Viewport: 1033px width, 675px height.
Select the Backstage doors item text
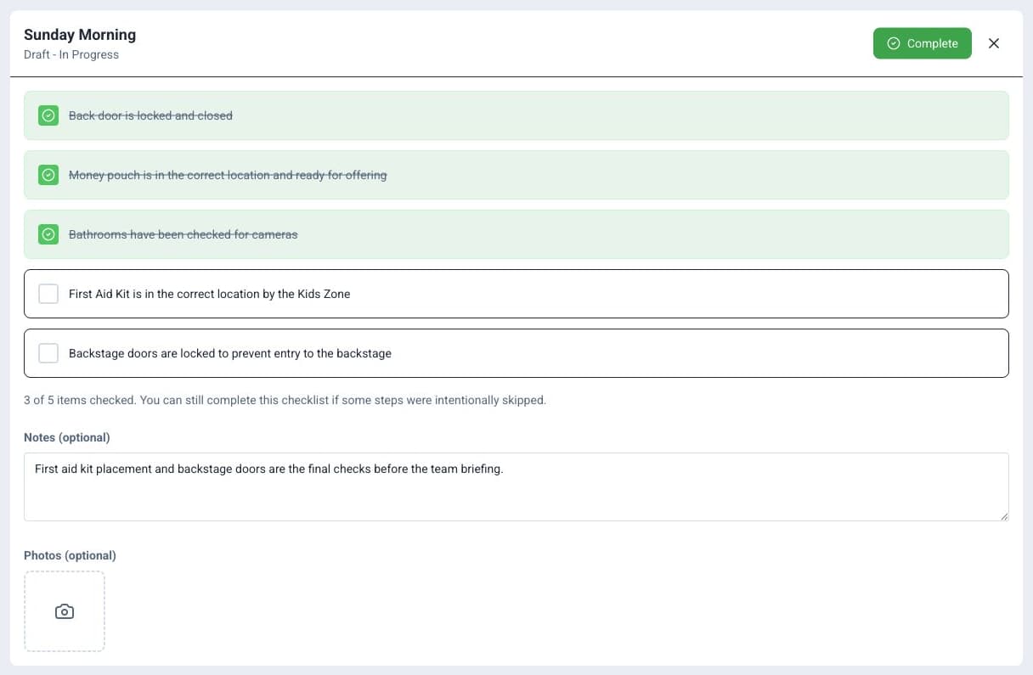point(230,353)
